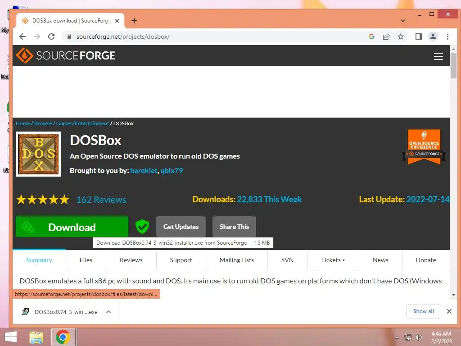The image size is (461, 346).
Task: Open the SVN tab
Action: 287,260
